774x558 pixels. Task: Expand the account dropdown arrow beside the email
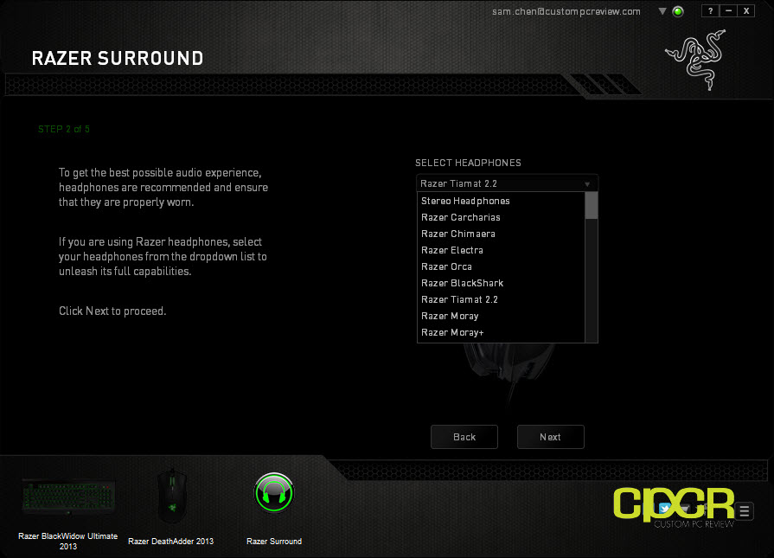tap(662, 11)
